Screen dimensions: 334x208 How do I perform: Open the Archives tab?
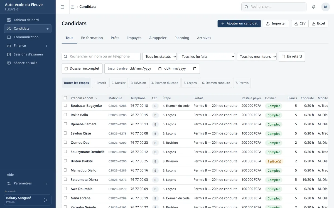coord(204,38)
